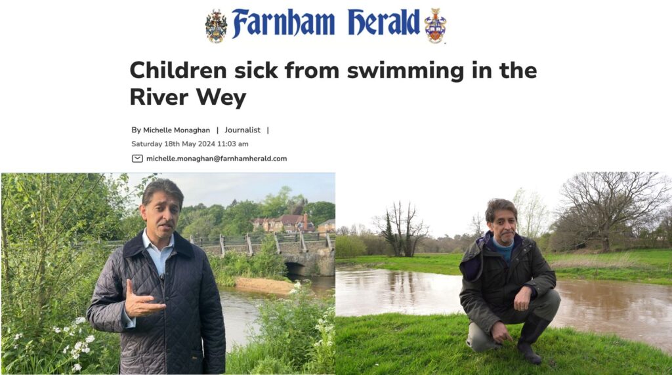Screen dimensions: 672x375
Task: Click the River Wey headline text
Action: (x=188, y=97)
